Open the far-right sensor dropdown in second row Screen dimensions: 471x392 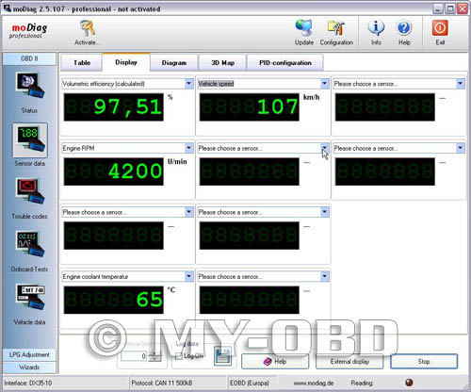click(461, 148)
